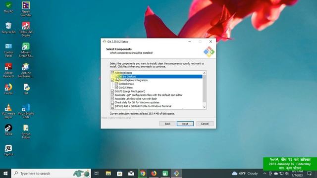Open the Windows Start menu
The image size is (317, 178).
click(5, 174)
